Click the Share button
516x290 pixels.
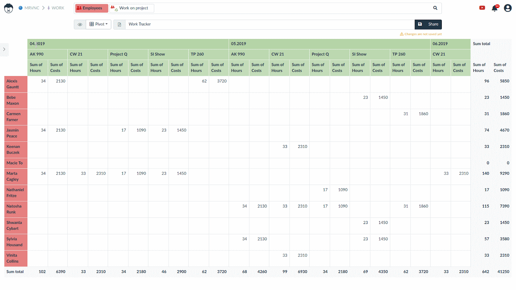[x=433, y=24]
